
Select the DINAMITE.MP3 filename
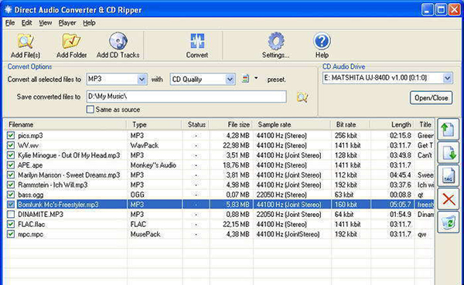coord(40,215)
